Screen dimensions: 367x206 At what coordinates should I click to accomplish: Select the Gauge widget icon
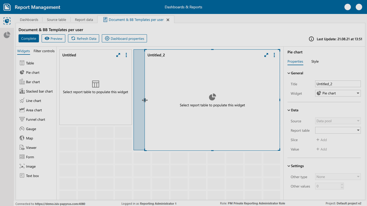click(x=22, y=129)
